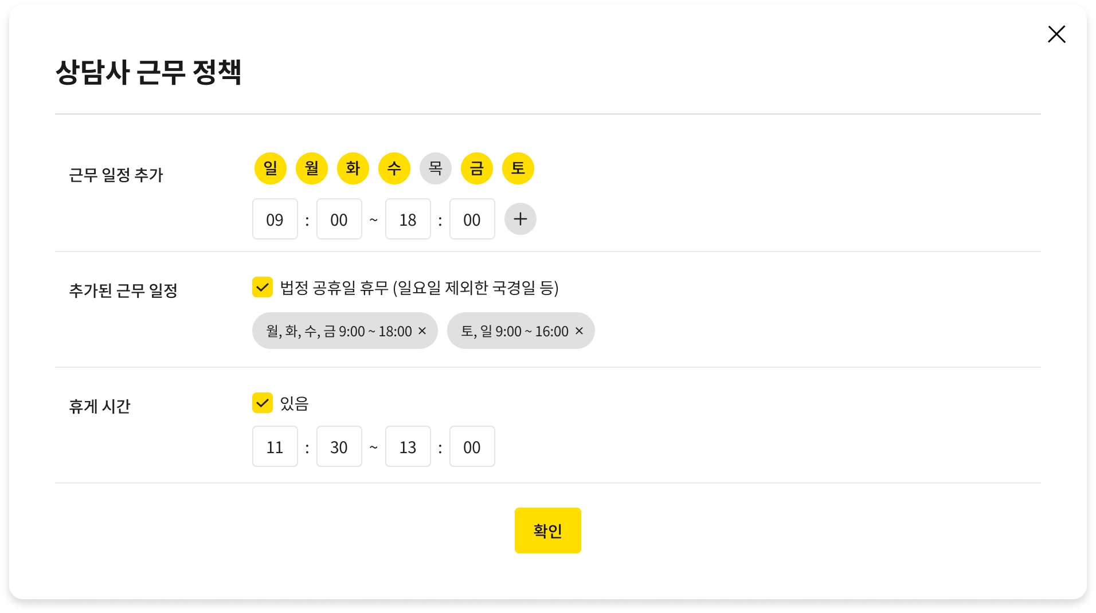1096x613 pixels.
Task: Click the work end hour field 18
Action: point(408,219)
